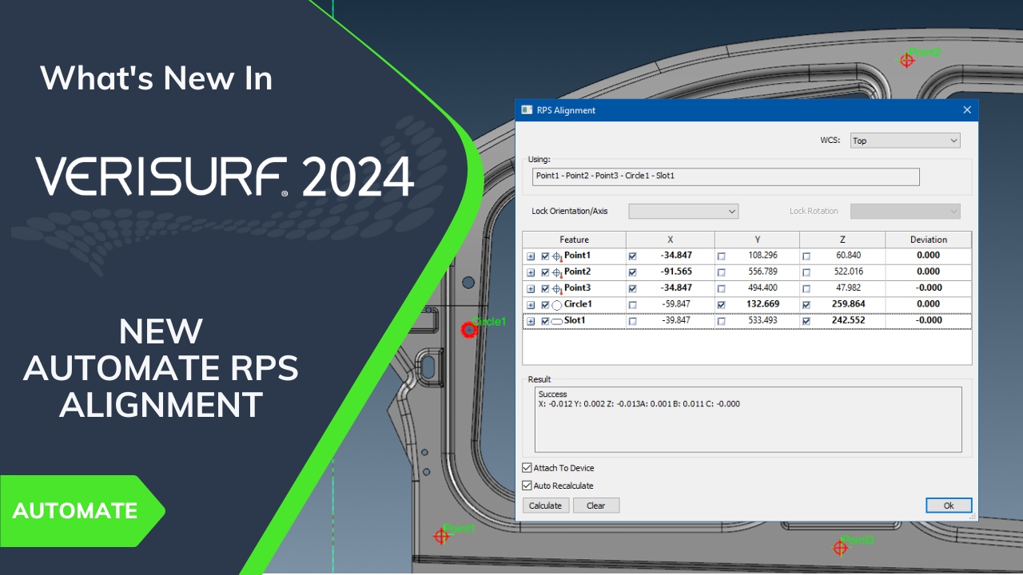The height and width of the screenshot is (575, 1023).
Task: Close the RPS Alignment dialog
Action: click(967, 110)
